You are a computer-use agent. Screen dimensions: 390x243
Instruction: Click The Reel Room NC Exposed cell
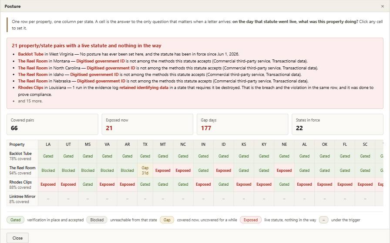[x=183, y=171]
